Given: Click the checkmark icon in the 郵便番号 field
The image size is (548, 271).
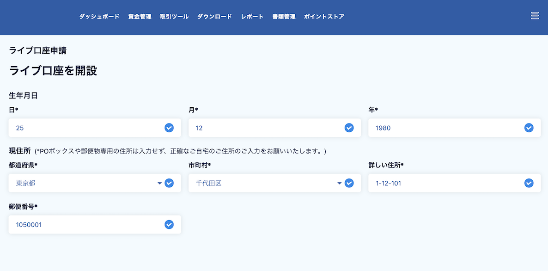Looking at the screenshot, I should pos(169,224).
